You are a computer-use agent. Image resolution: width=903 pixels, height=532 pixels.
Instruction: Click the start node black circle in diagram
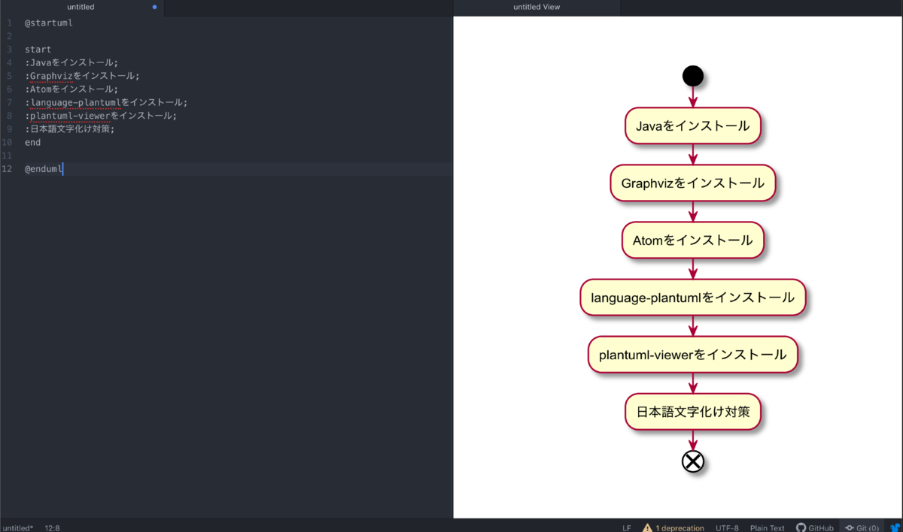692,76
